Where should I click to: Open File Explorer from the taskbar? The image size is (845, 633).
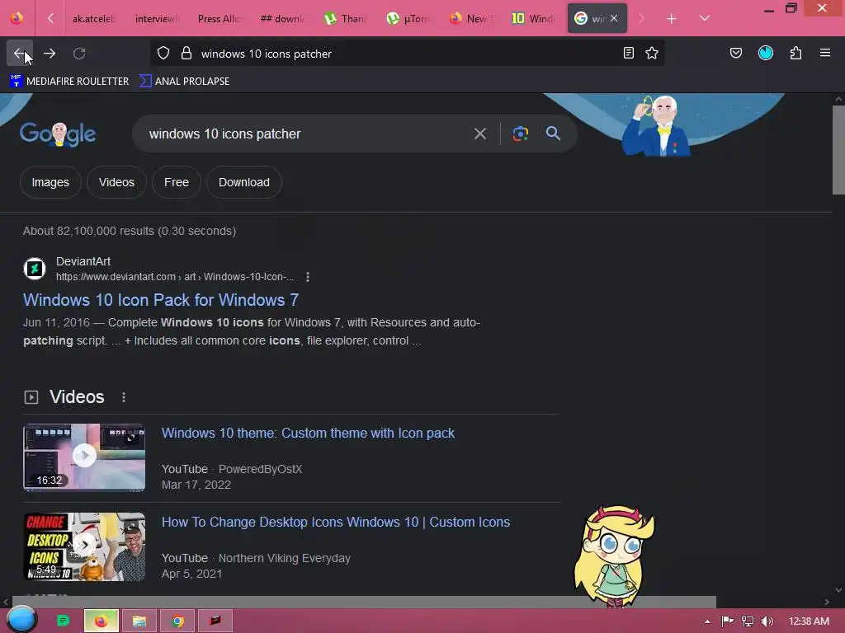(x=139, y=621)
